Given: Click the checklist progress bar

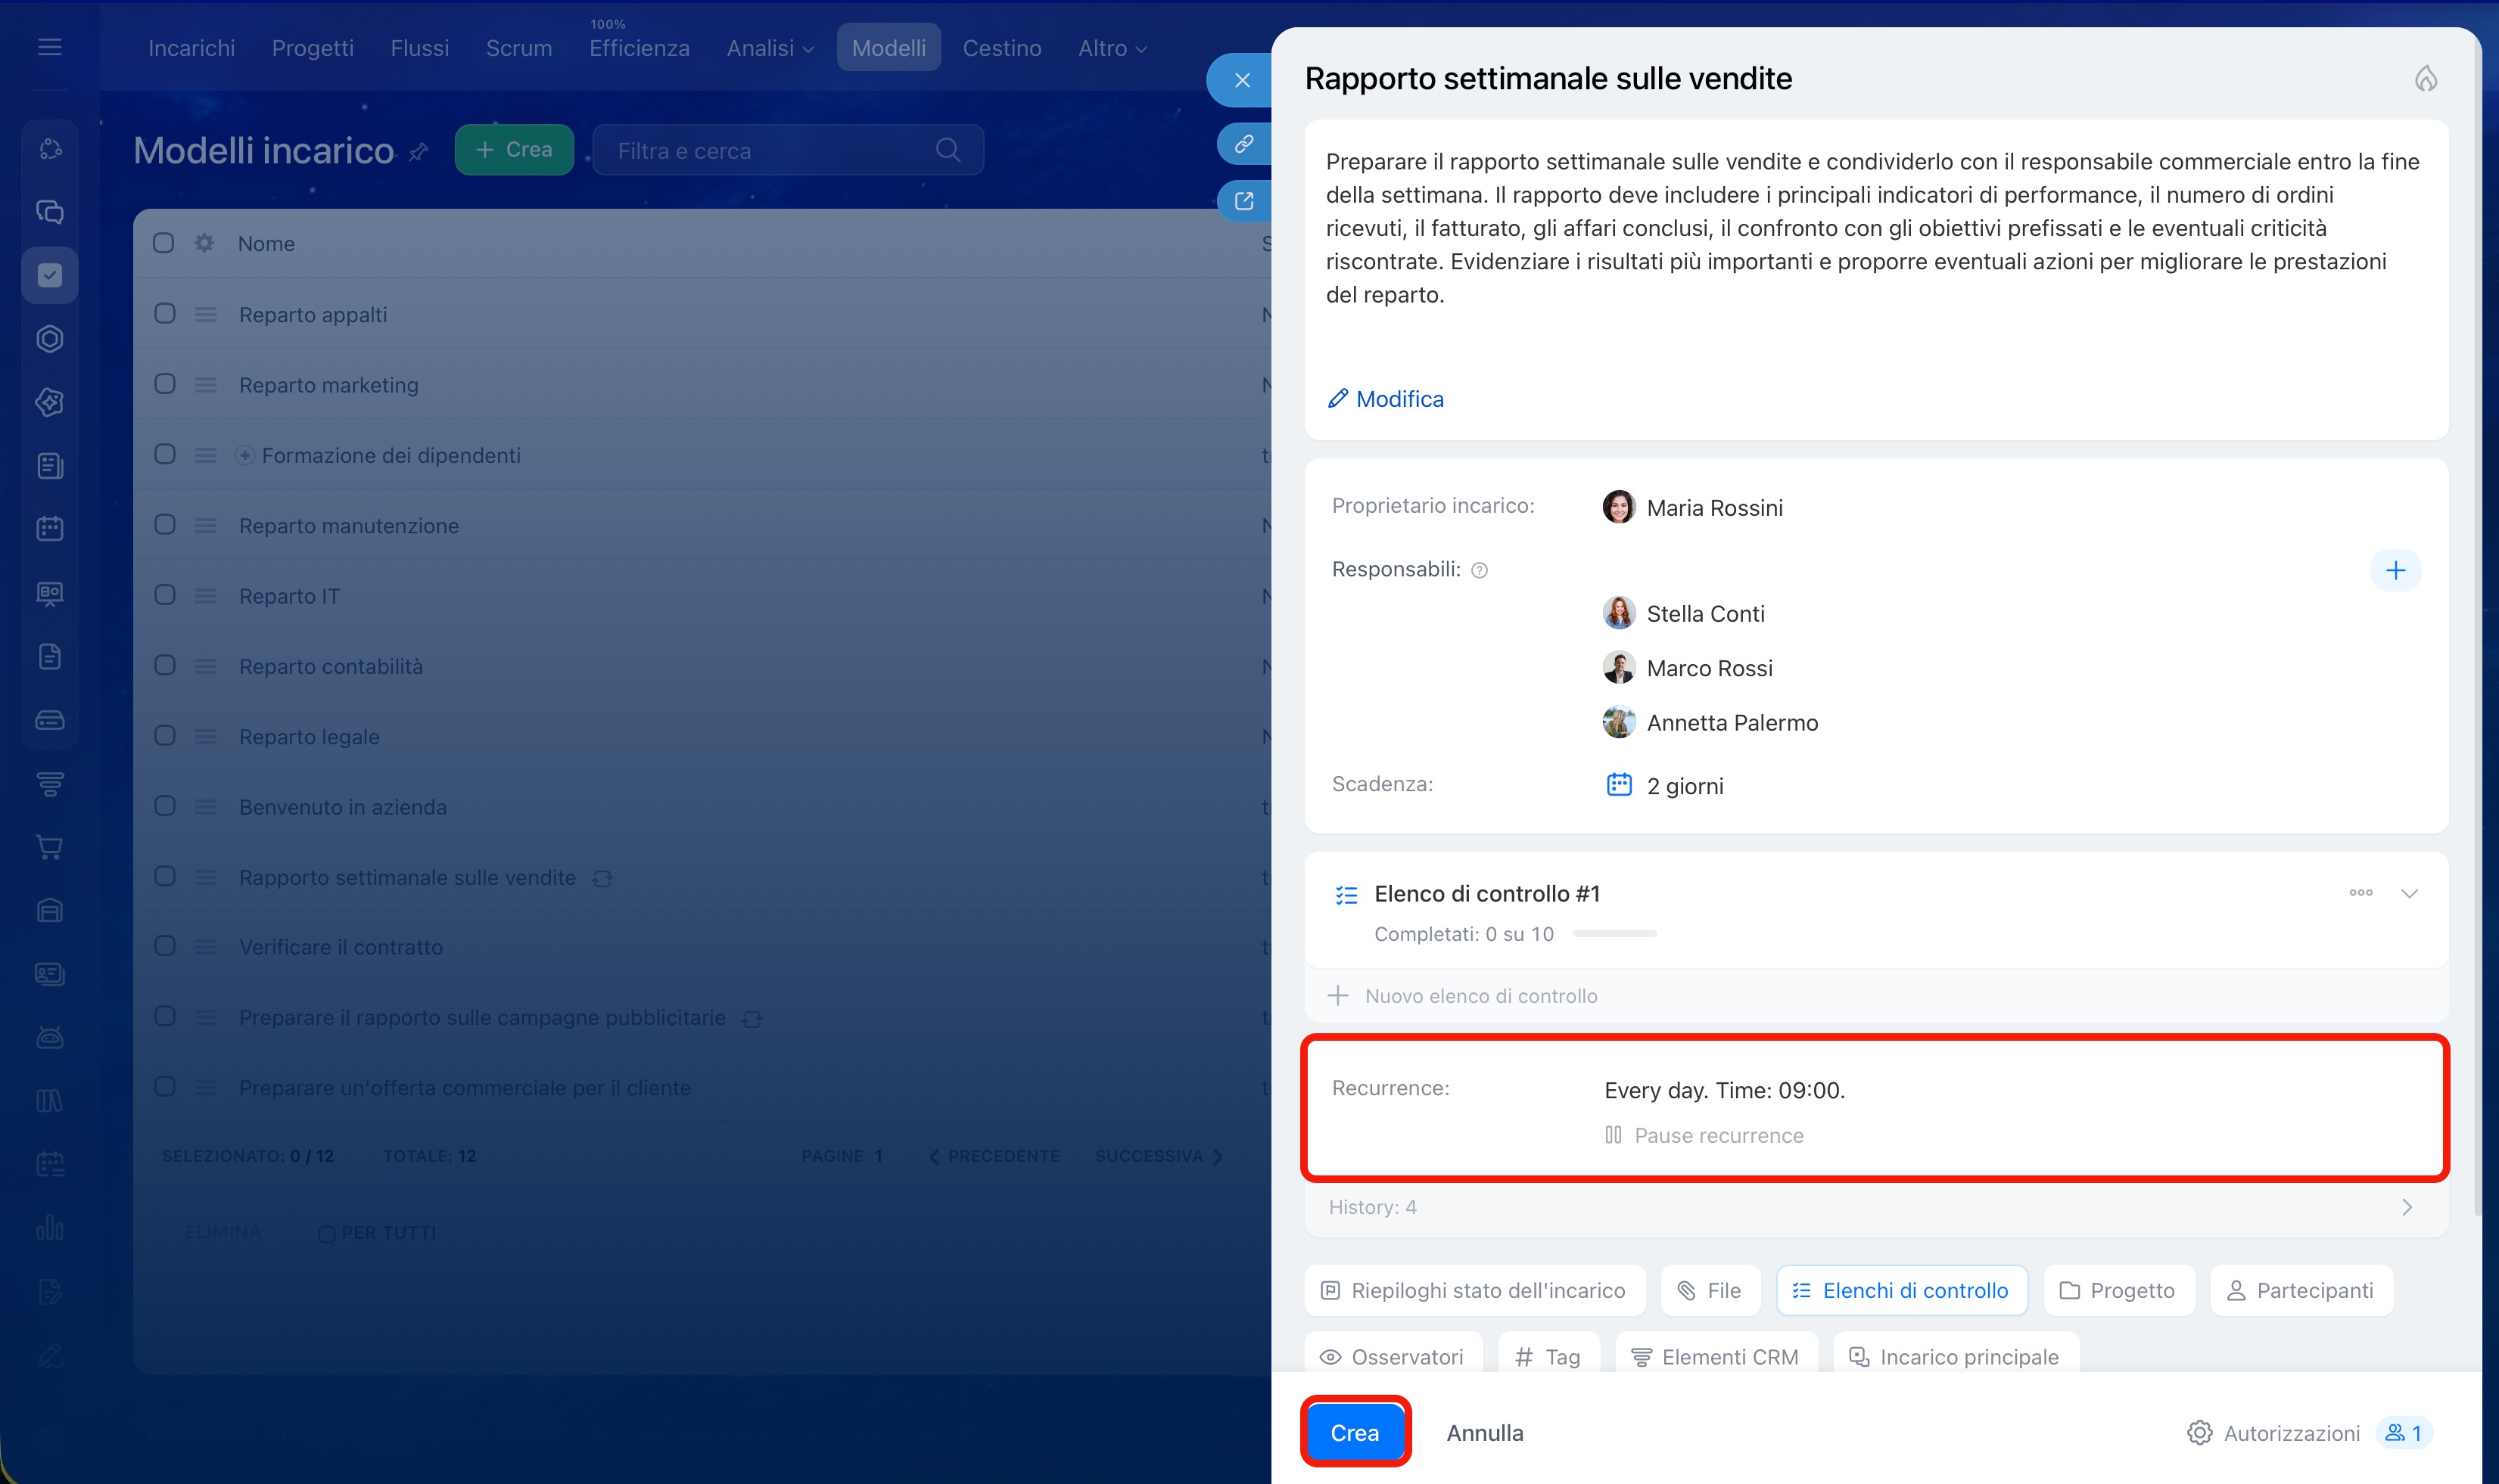Looking at the screenshot, I should tap(1614, 934).
